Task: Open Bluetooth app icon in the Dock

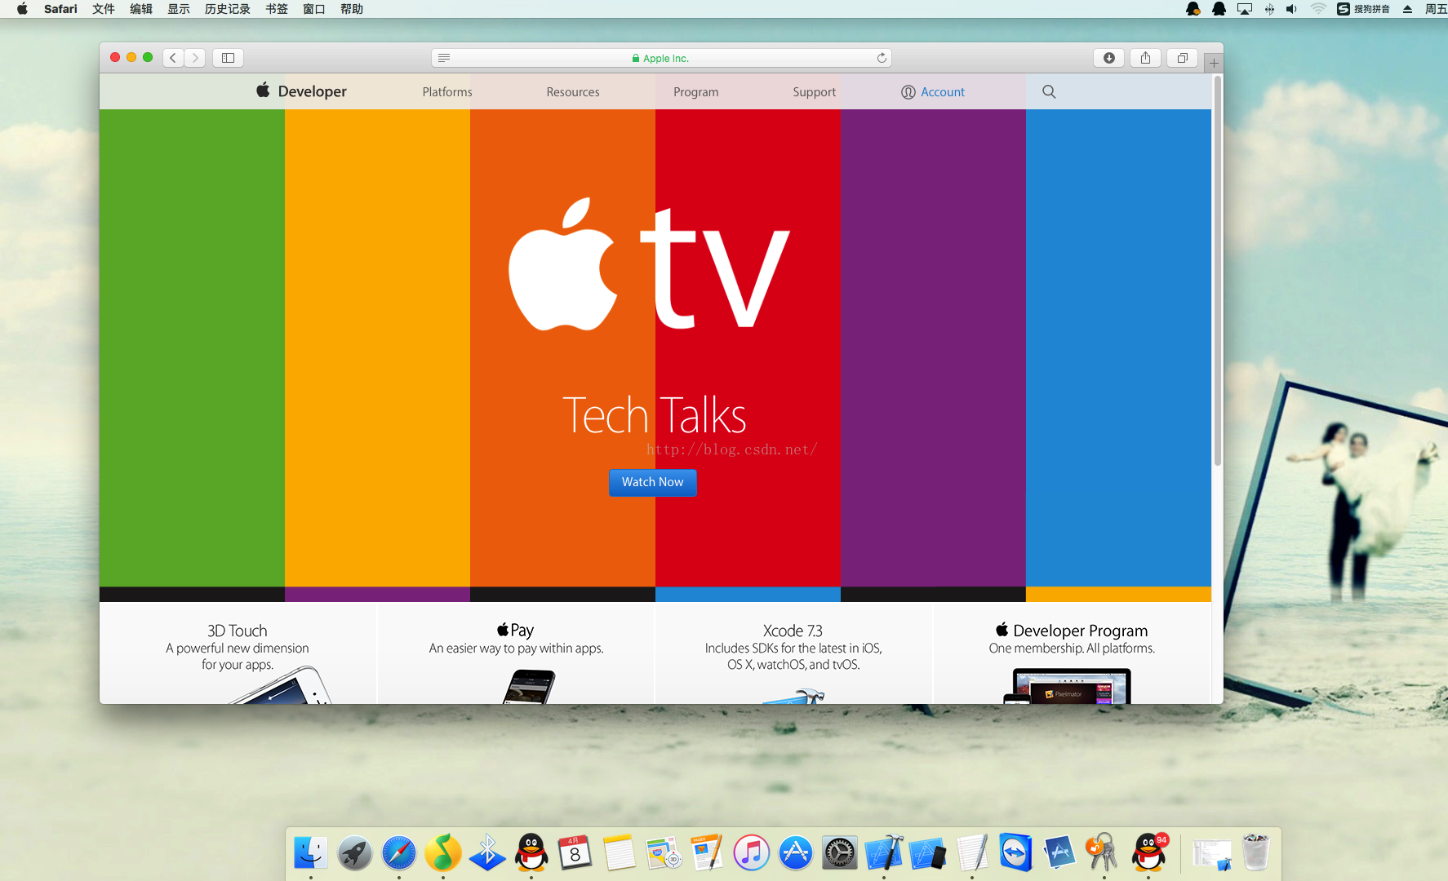Action: tap(487, 853)
